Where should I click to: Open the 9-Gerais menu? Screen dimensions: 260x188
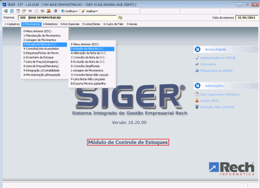coord(132,24)
